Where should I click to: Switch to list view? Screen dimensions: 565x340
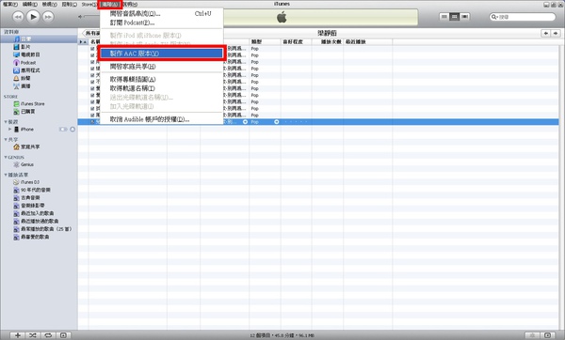click(x=444, y=17)
